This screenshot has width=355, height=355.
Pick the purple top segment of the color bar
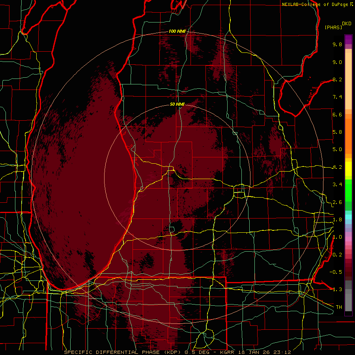point(348,39)
